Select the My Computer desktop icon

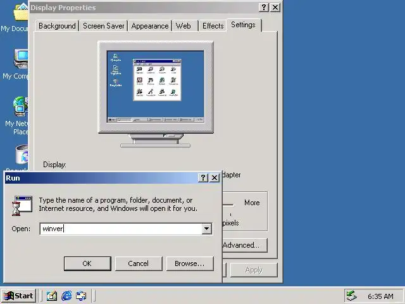click(x=16, y=65)
